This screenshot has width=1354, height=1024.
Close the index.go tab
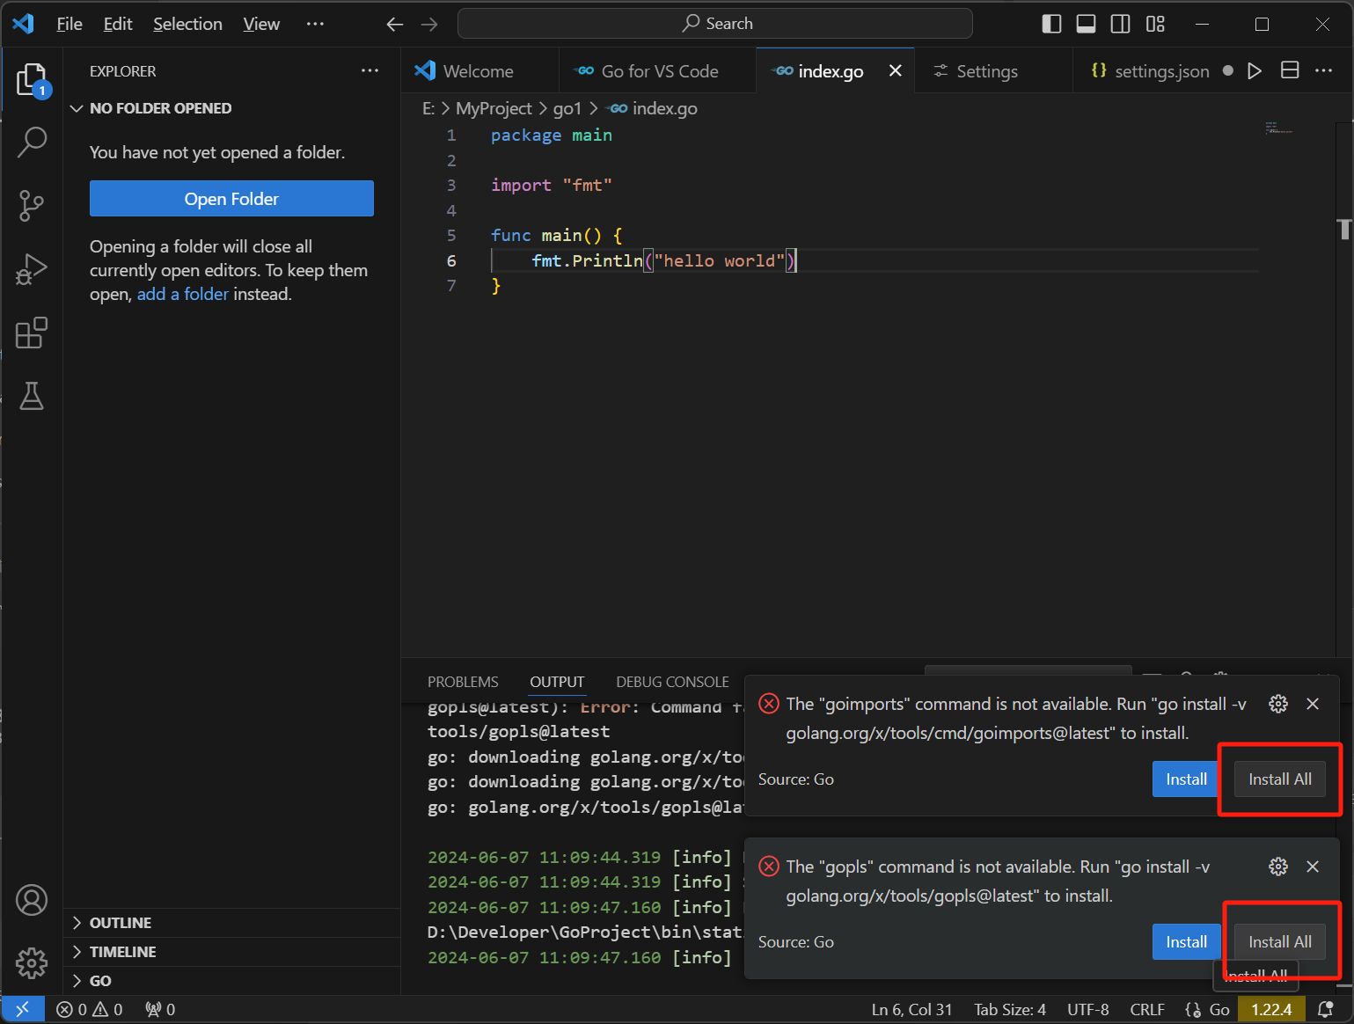(x=895, y=70)
